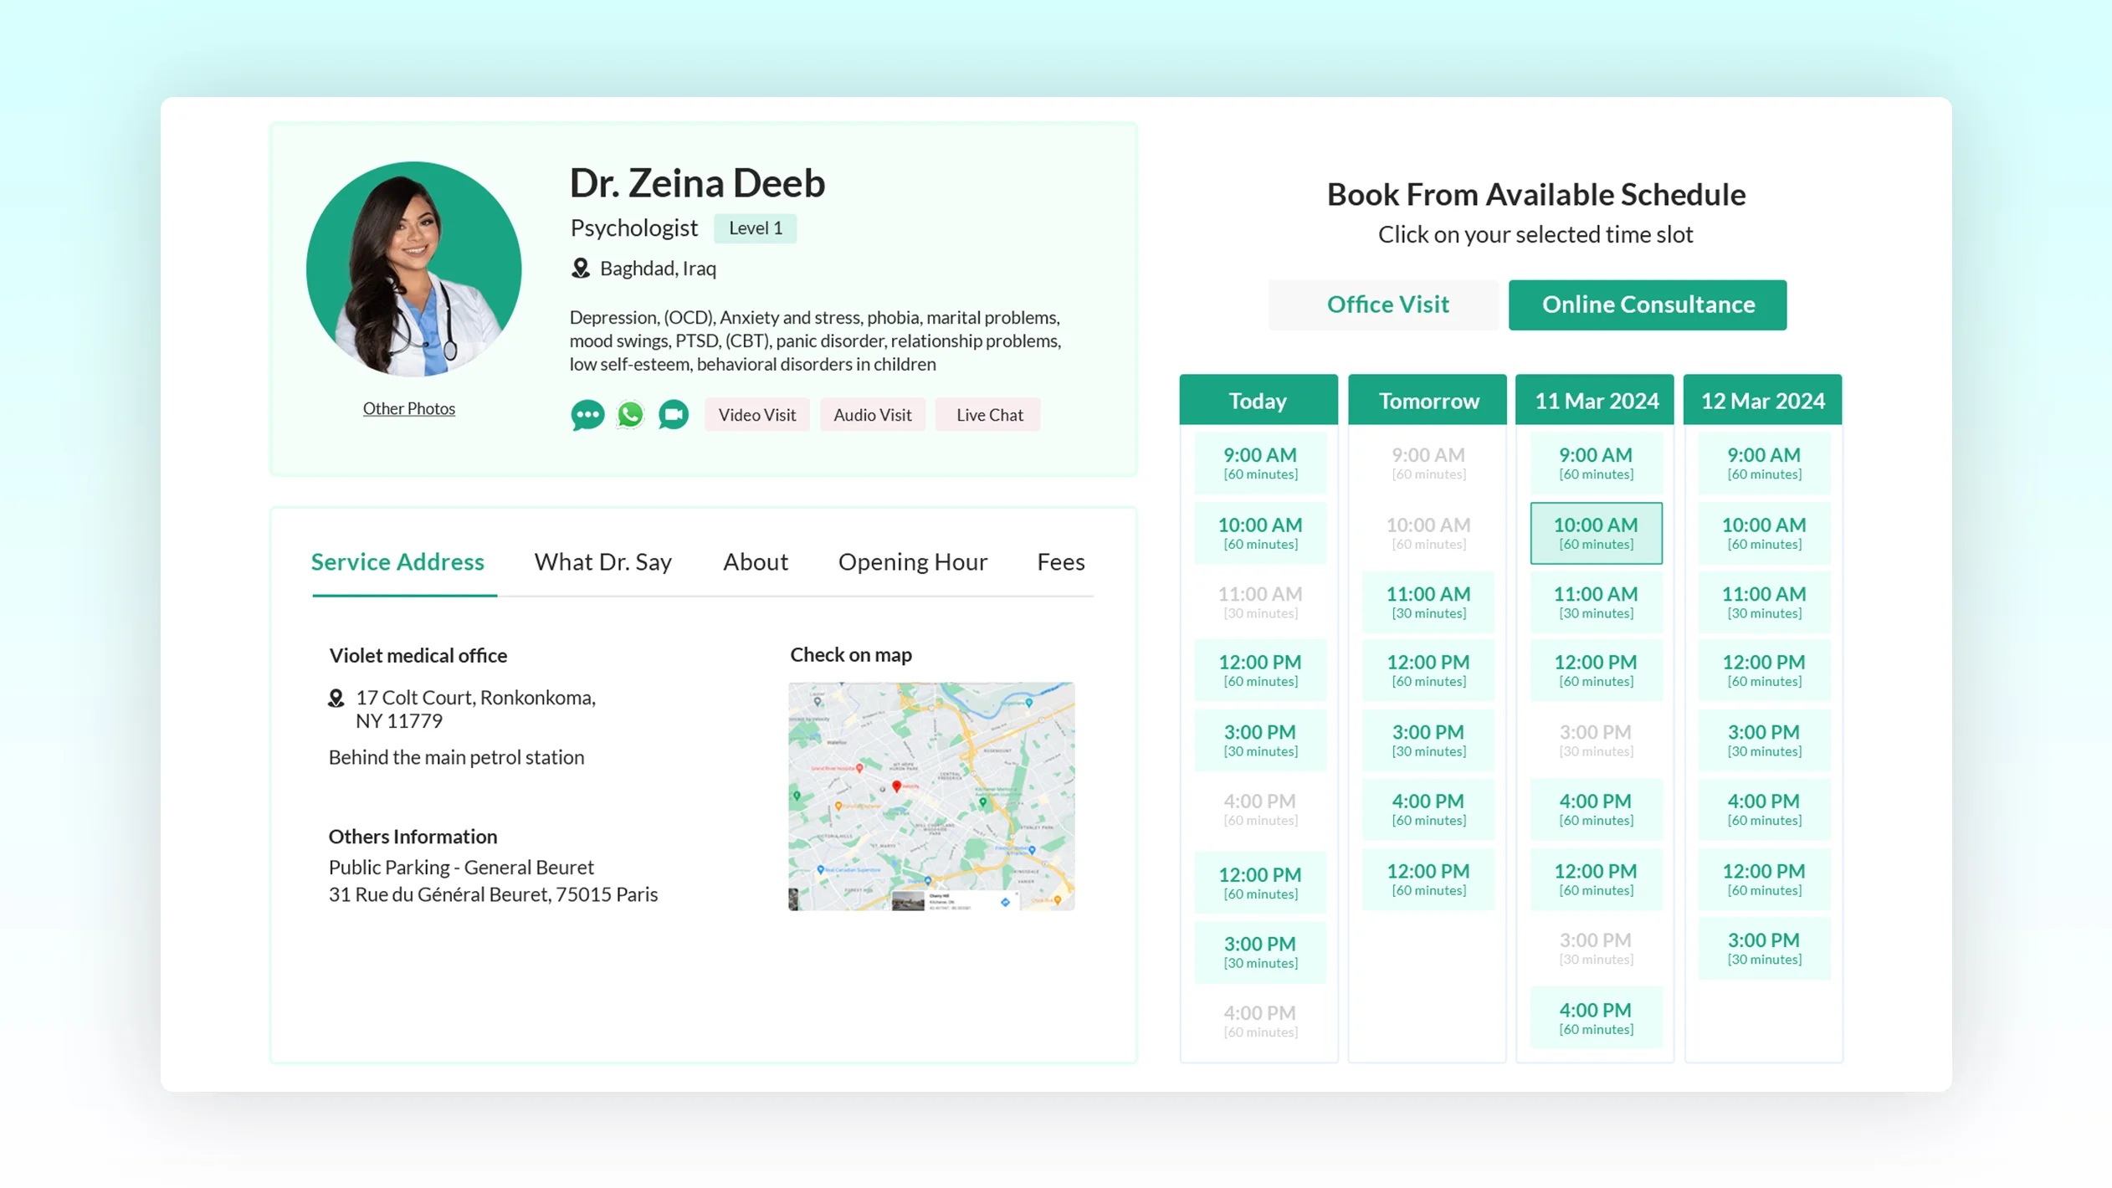Expand the Opening Hour section

tap(911, 563)
